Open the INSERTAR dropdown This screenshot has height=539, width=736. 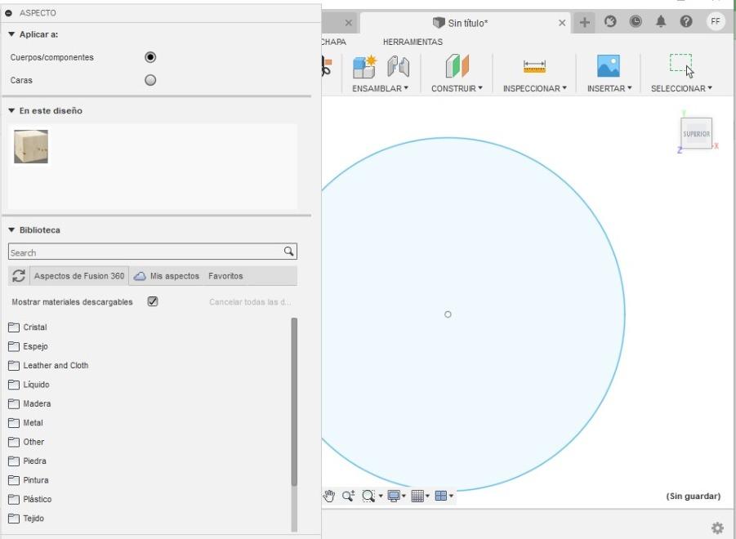point(609,88)
